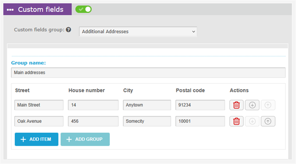This screenshot has height=164, width=296.
Task: Click the Actions column header
Action: click(239, 90)
